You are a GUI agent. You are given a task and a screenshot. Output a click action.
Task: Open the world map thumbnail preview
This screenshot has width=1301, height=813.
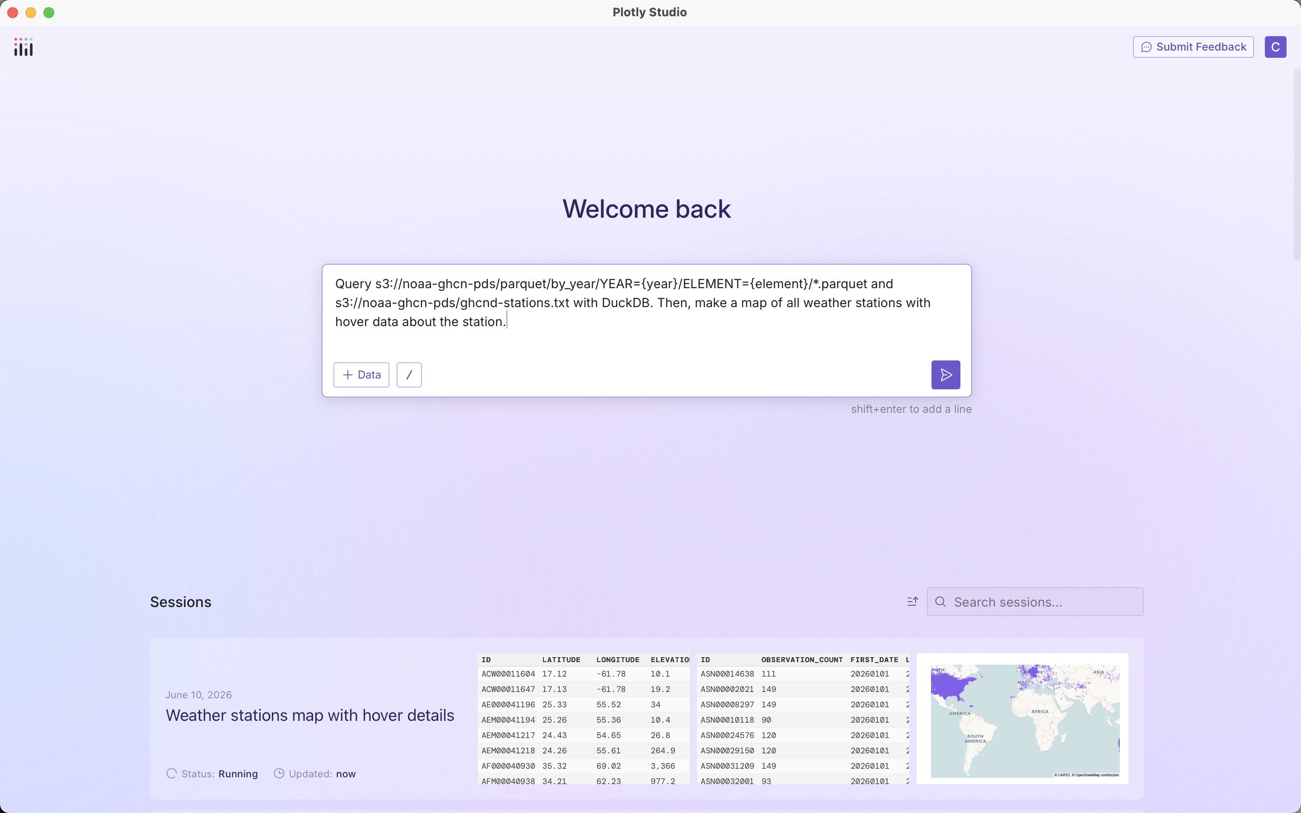(x=1022, y=718)
